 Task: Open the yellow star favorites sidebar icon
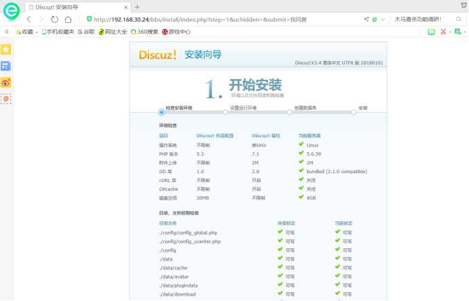pos(6,49)
